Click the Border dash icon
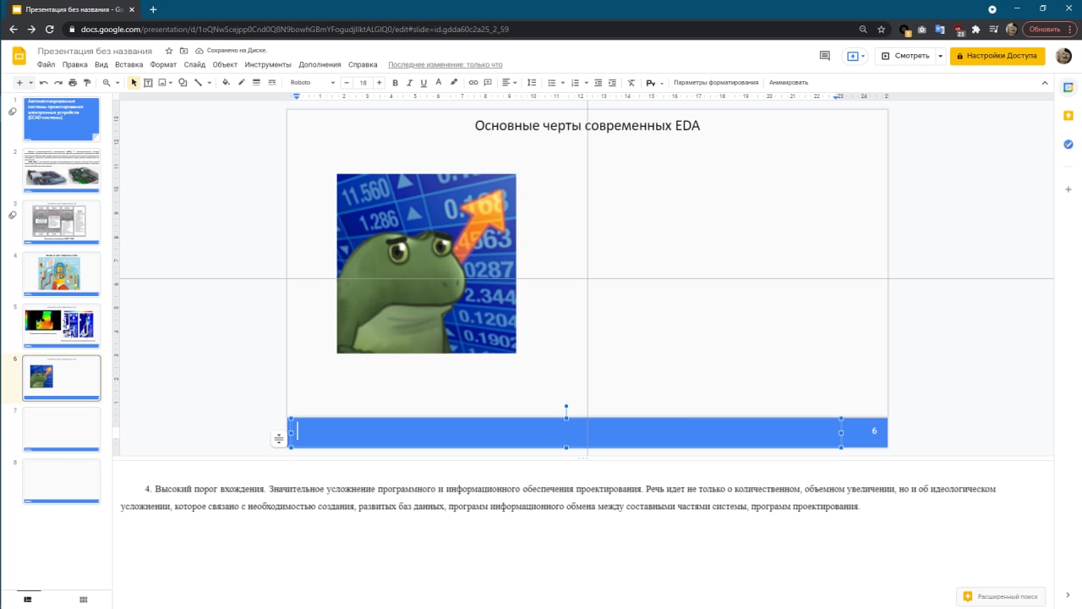 (271, 83)
